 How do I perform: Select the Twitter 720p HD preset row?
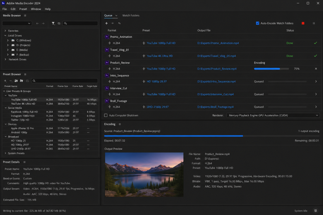click(x=50, y=120)
